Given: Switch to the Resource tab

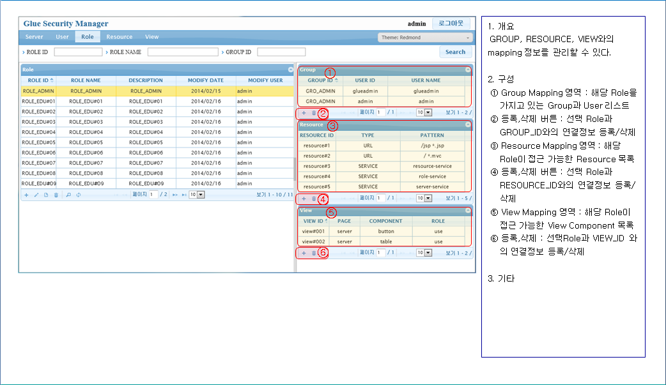Looking at the screenshot, I should pos(120,37).
